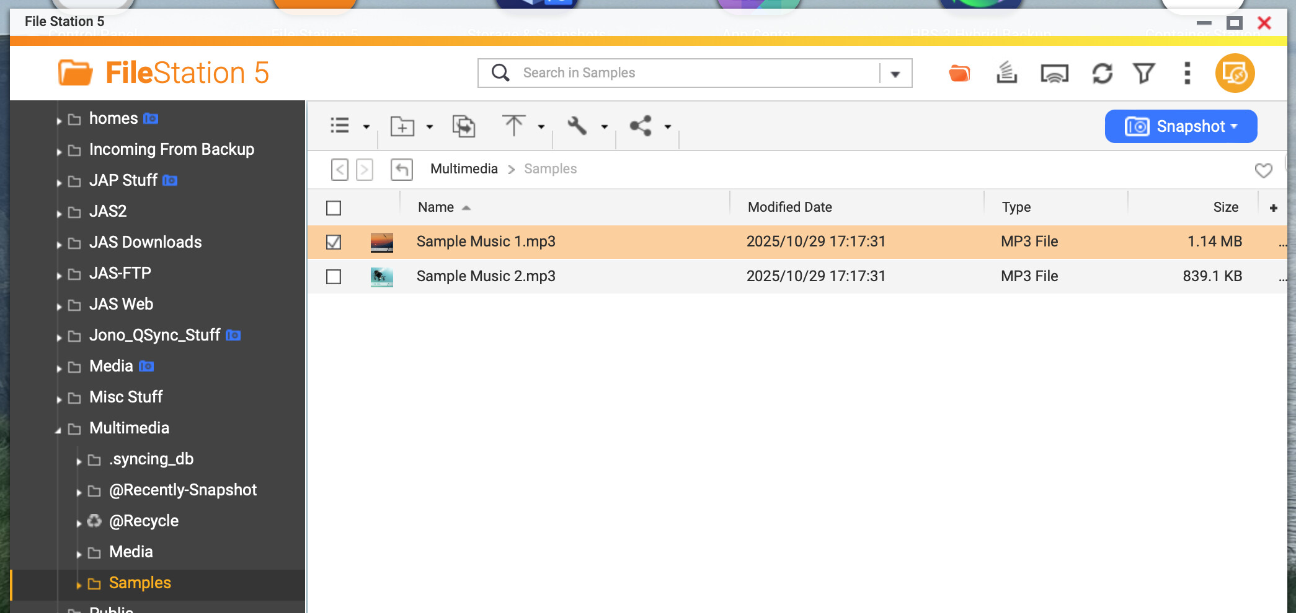Open the smart file filter funnel icon

click(x=1143, y=74)
